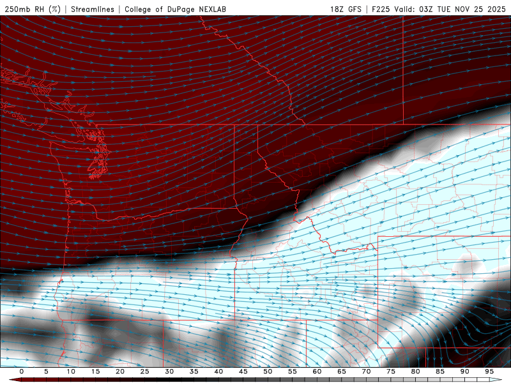Click the 30 value on the color scale
511x383 pixels.
(169, 372)
